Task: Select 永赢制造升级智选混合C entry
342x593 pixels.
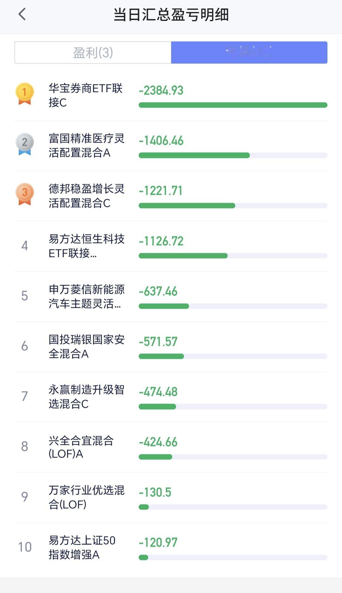Action: point(171,397)
